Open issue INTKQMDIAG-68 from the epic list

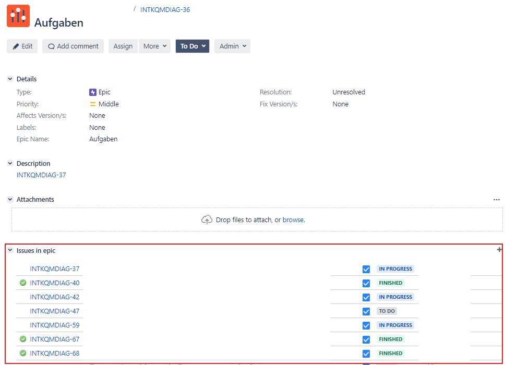(x=55, y=354)
